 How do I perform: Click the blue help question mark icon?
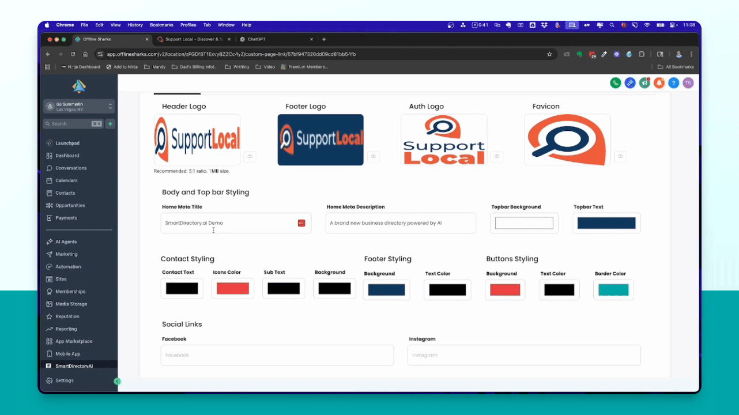click(x=673, y=83)
